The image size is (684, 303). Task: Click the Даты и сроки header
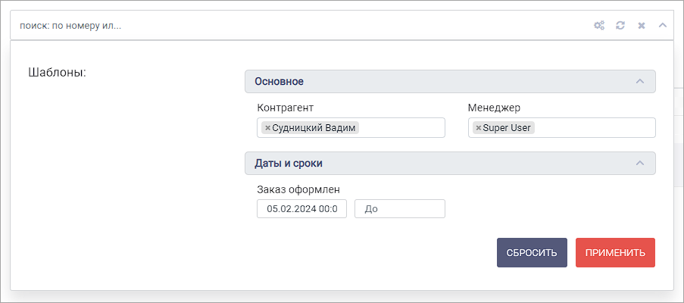[x=450, y=164]
